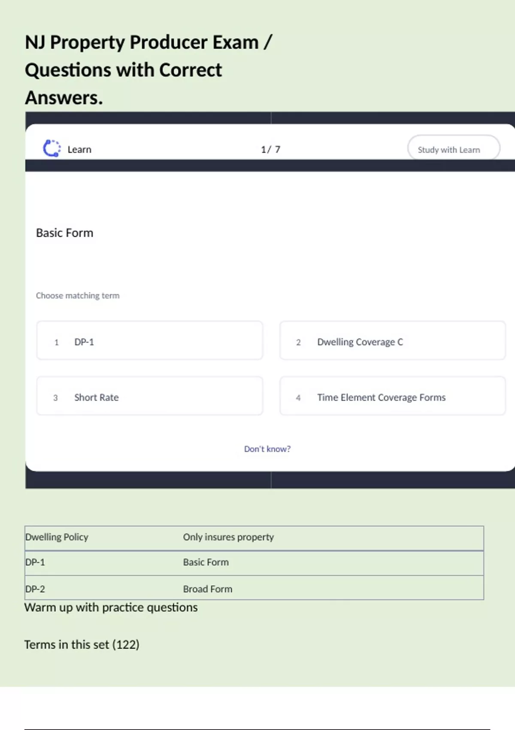Select the DP-1 term in the table
This screenshot has width=515, height=730.
(x=35, y=563)
